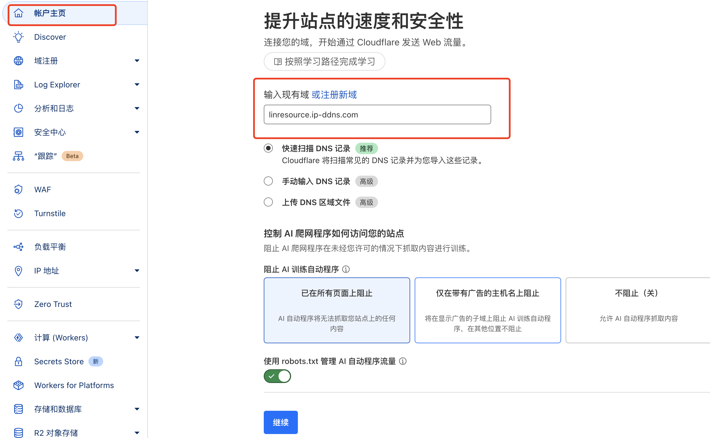Click the domain input field linresource.ip-ddns.com

click(377, 115)
